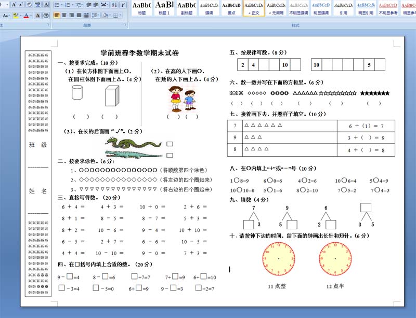Select the cuboid shape in the document
This screenshot has width=416, height=318.
[x=112, y=96]
